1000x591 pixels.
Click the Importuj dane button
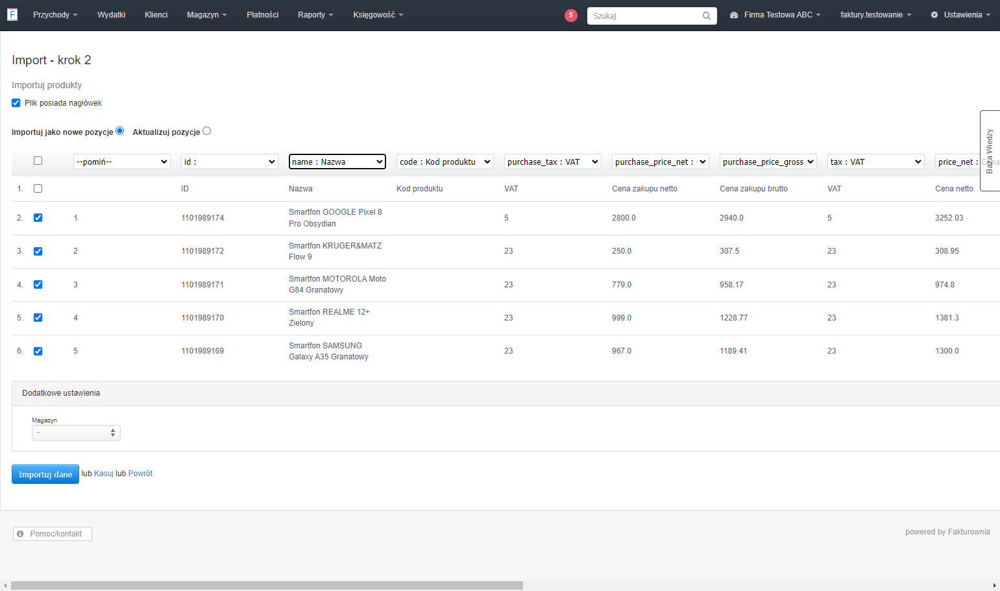pyautogui.click(x=45, y=474)
